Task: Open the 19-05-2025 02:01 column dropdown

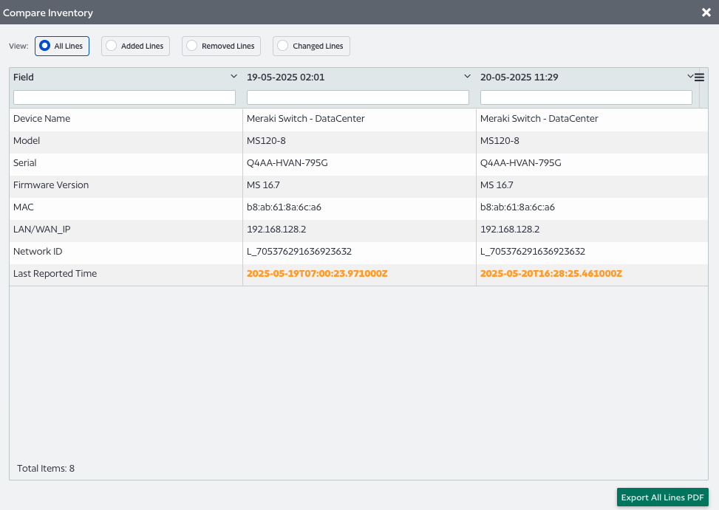Action: (467, 76)
